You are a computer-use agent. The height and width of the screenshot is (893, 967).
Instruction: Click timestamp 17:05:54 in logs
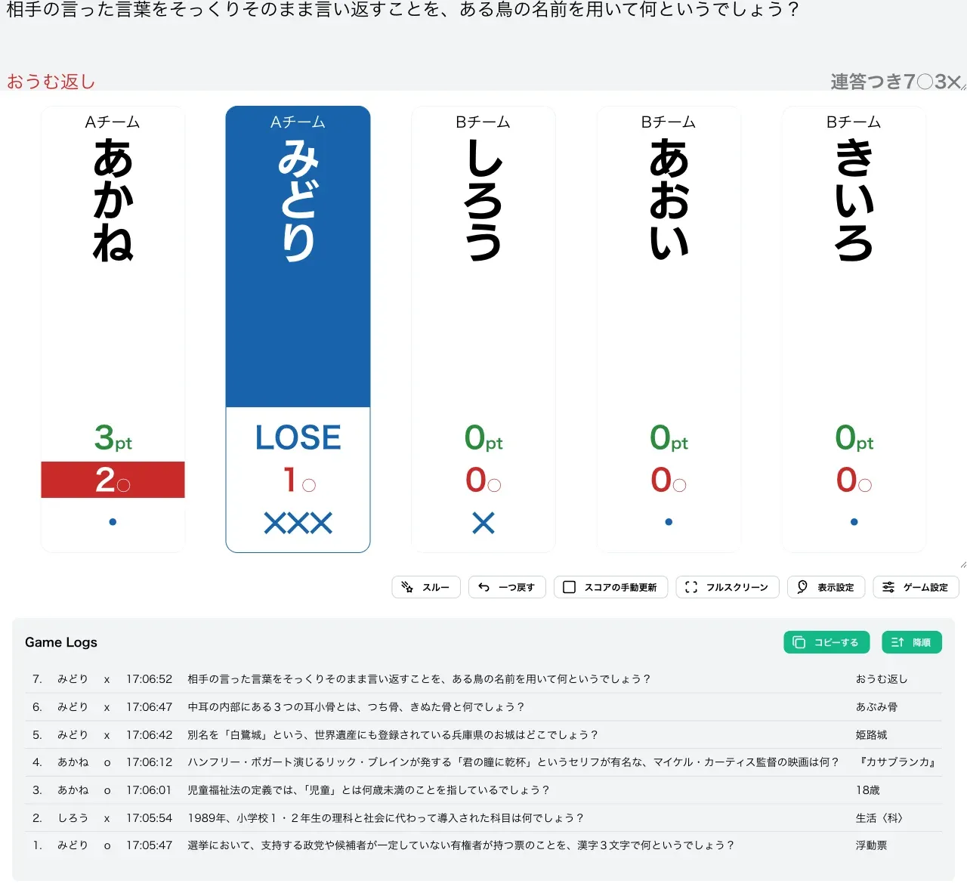coord(150,818)
